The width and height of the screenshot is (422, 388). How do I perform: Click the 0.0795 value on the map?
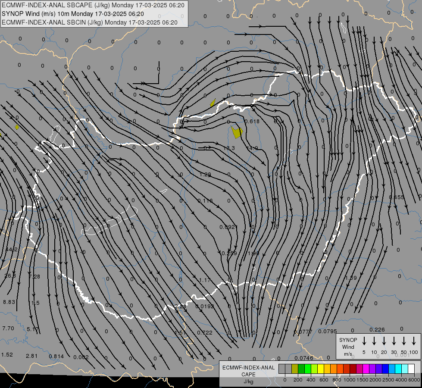[x=328, y=331]
